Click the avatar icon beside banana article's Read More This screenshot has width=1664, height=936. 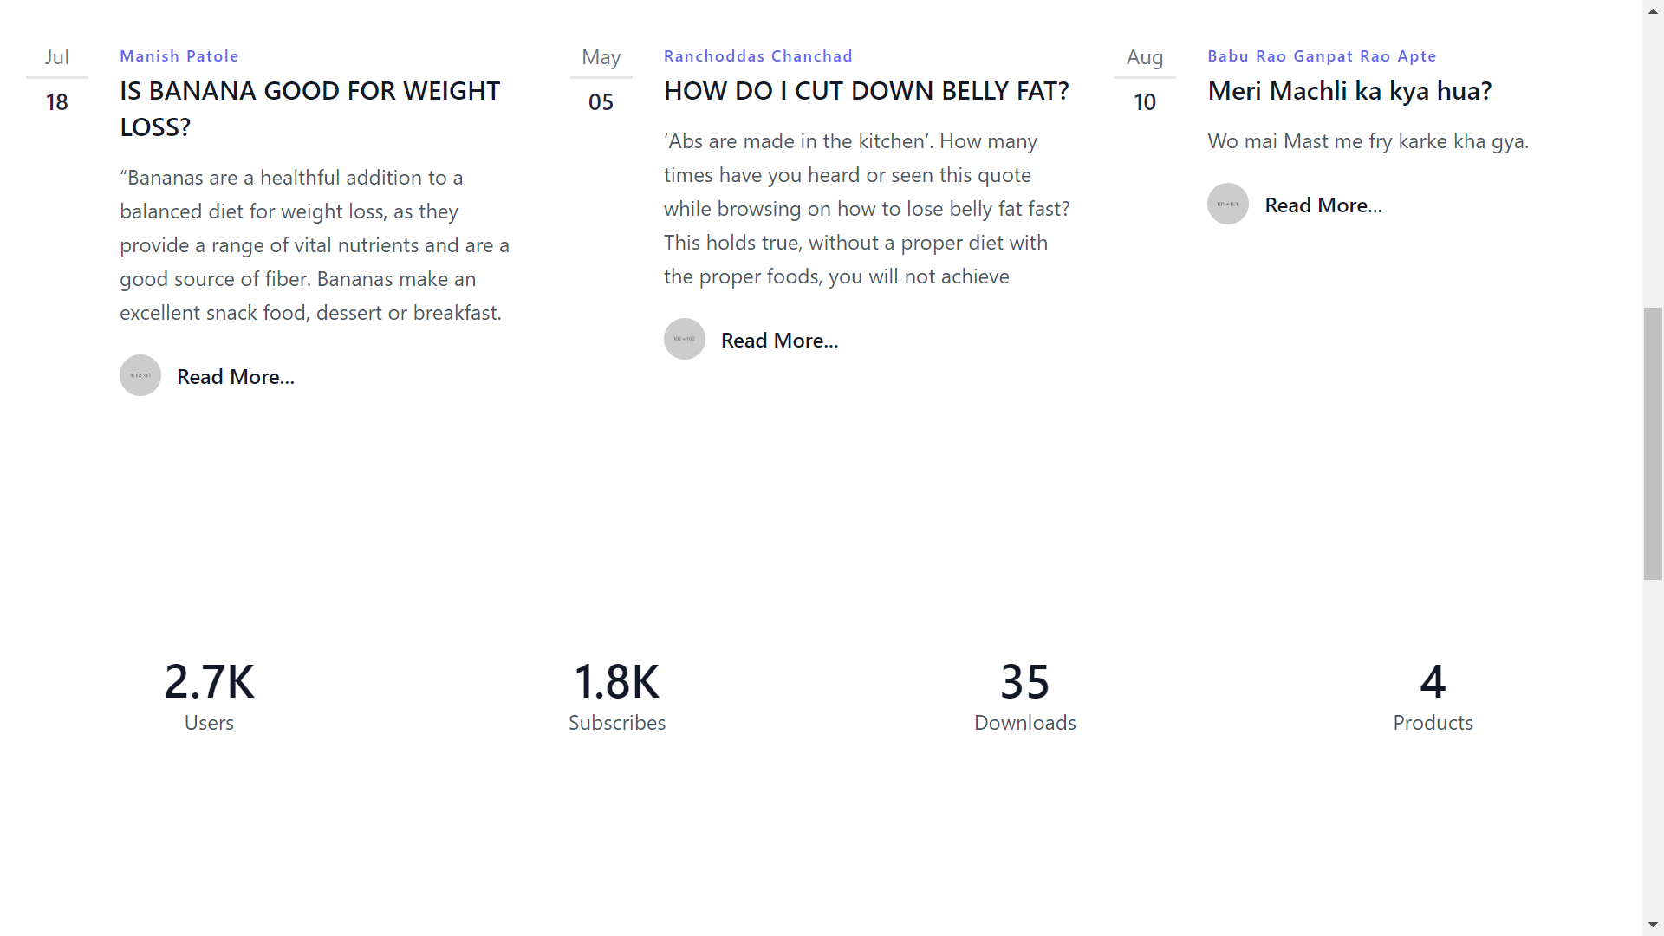pos(140,375)
